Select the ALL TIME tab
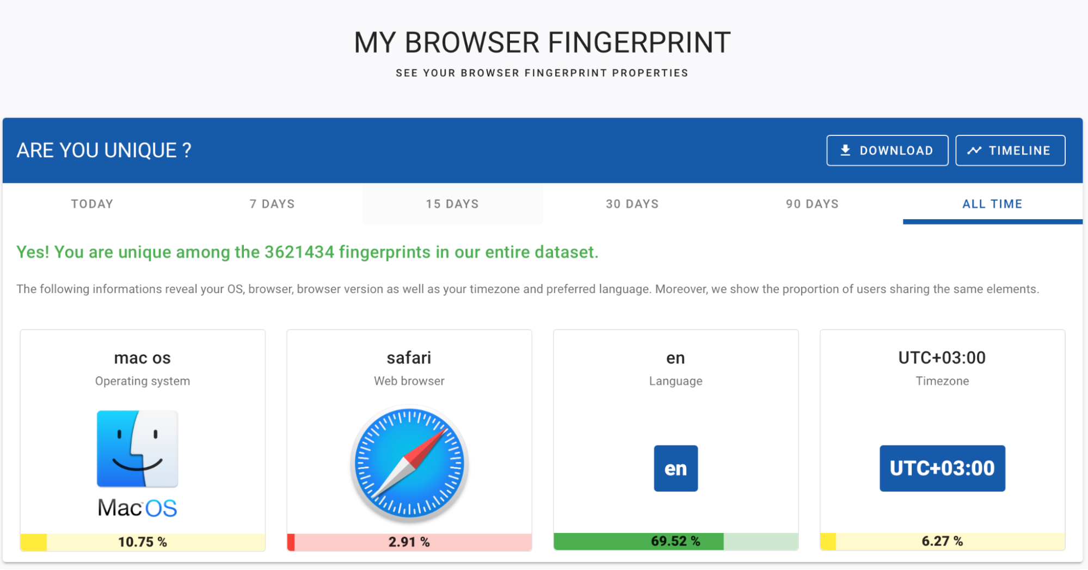Screen dimensions: 1088x570 (992, 204)
